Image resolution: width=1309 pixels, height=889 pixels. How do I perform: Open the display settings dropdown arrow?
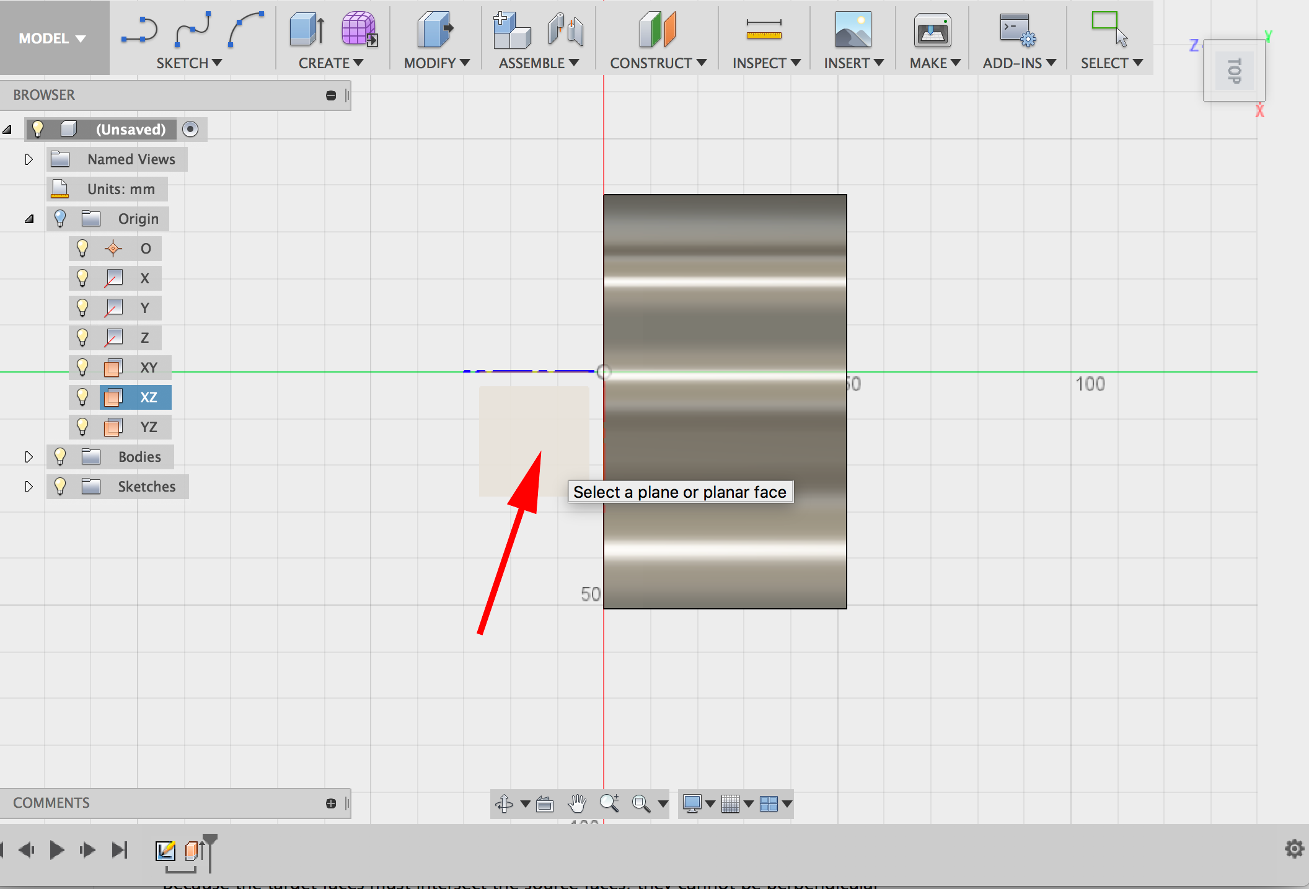[x=710, y=804]
